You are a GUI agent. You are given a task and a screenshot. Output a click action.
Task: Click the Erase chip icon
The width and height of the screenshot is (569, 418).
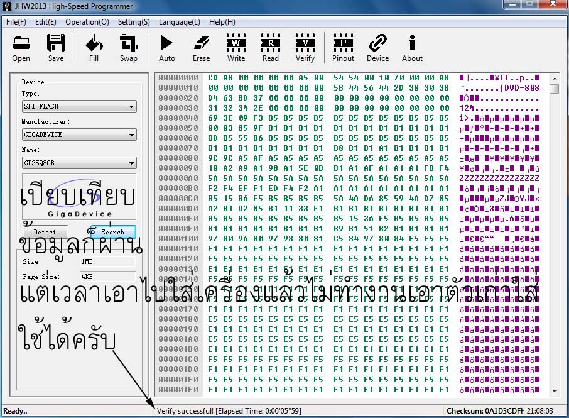(201, 48)
